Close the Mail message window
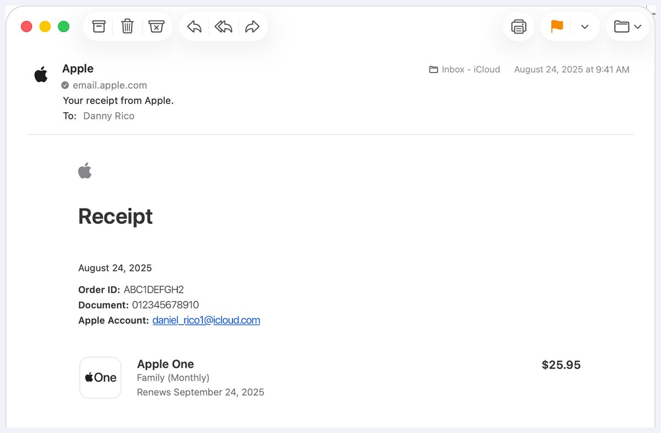Screen dimensions: 661x433 26,26
